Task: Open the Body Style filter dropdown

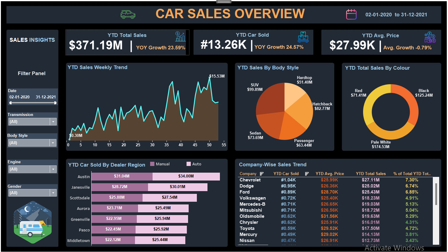Action: [x=53, y=143]
